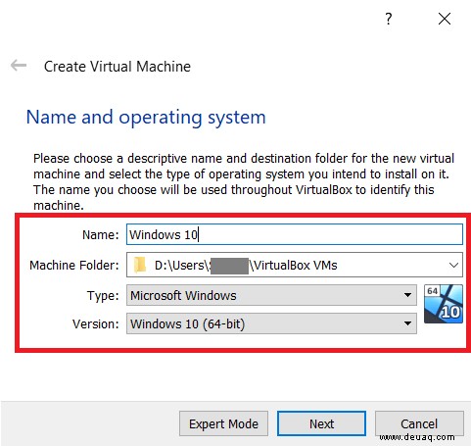Click the folder icon in Machine Folder
Viewport: 471px width, 446px height.
141,265
